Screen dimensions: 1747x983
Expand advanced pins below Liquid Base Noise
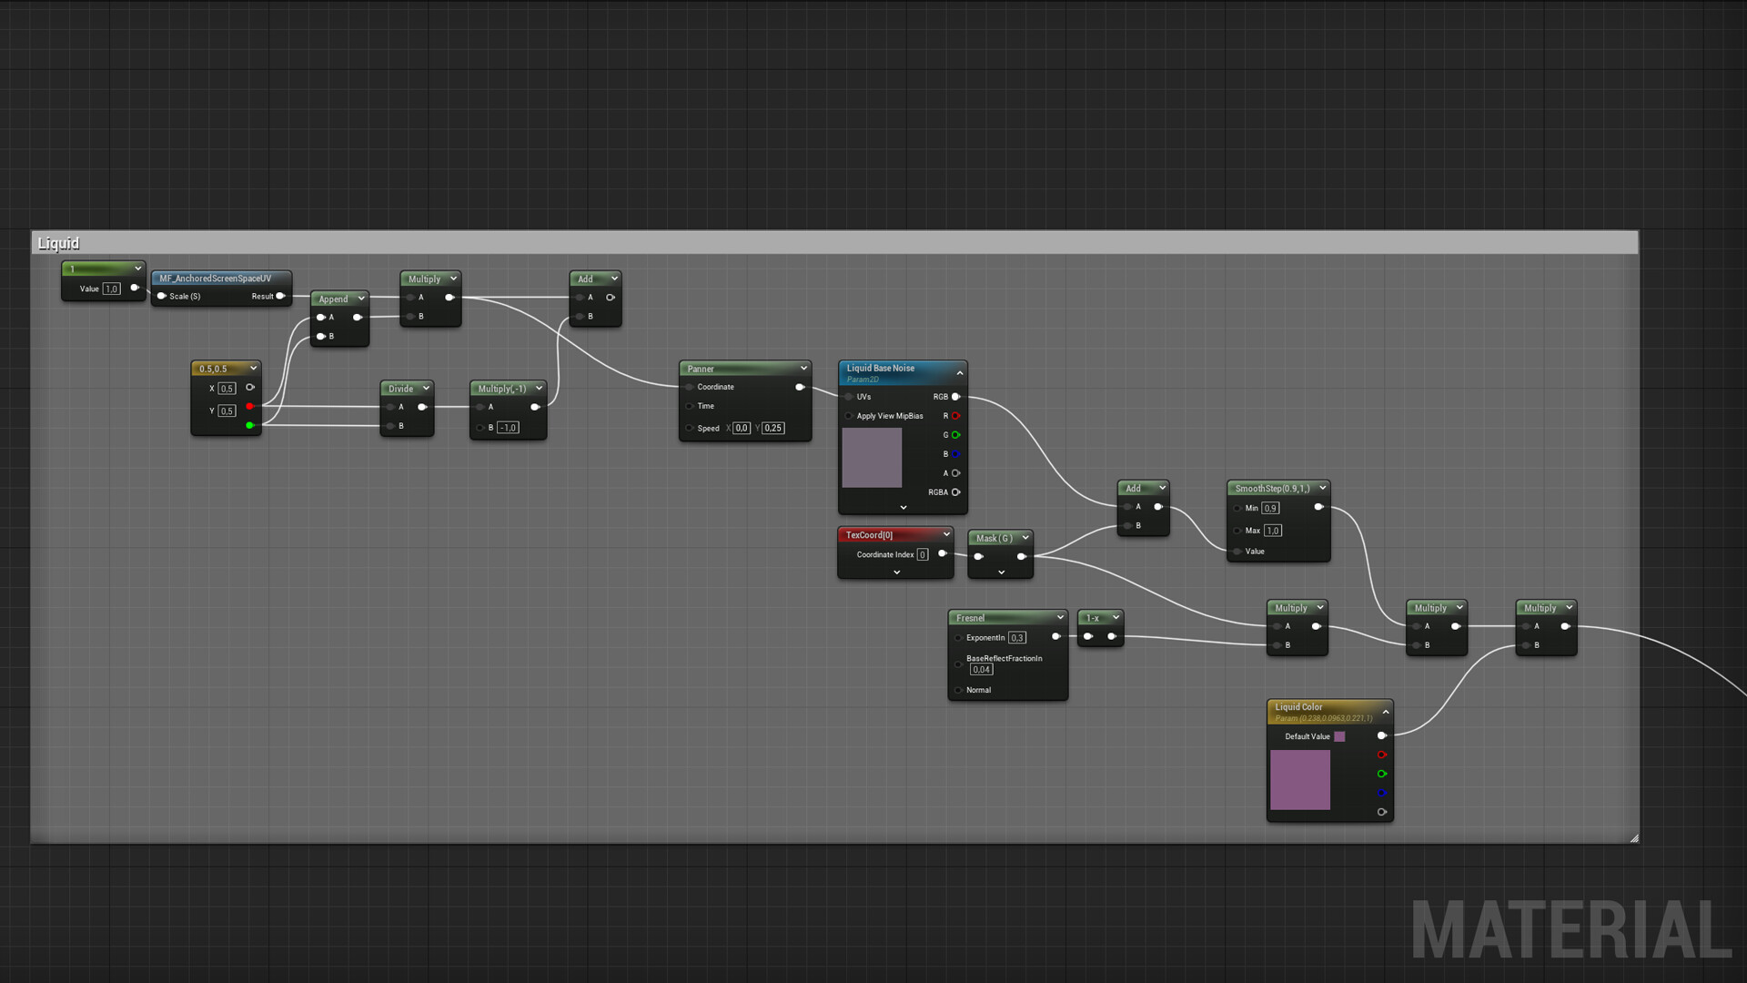(x=903, y=508)
